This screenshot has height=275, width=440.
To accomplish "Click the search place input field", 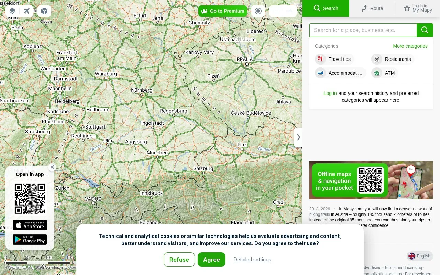I will click(363, 30).
